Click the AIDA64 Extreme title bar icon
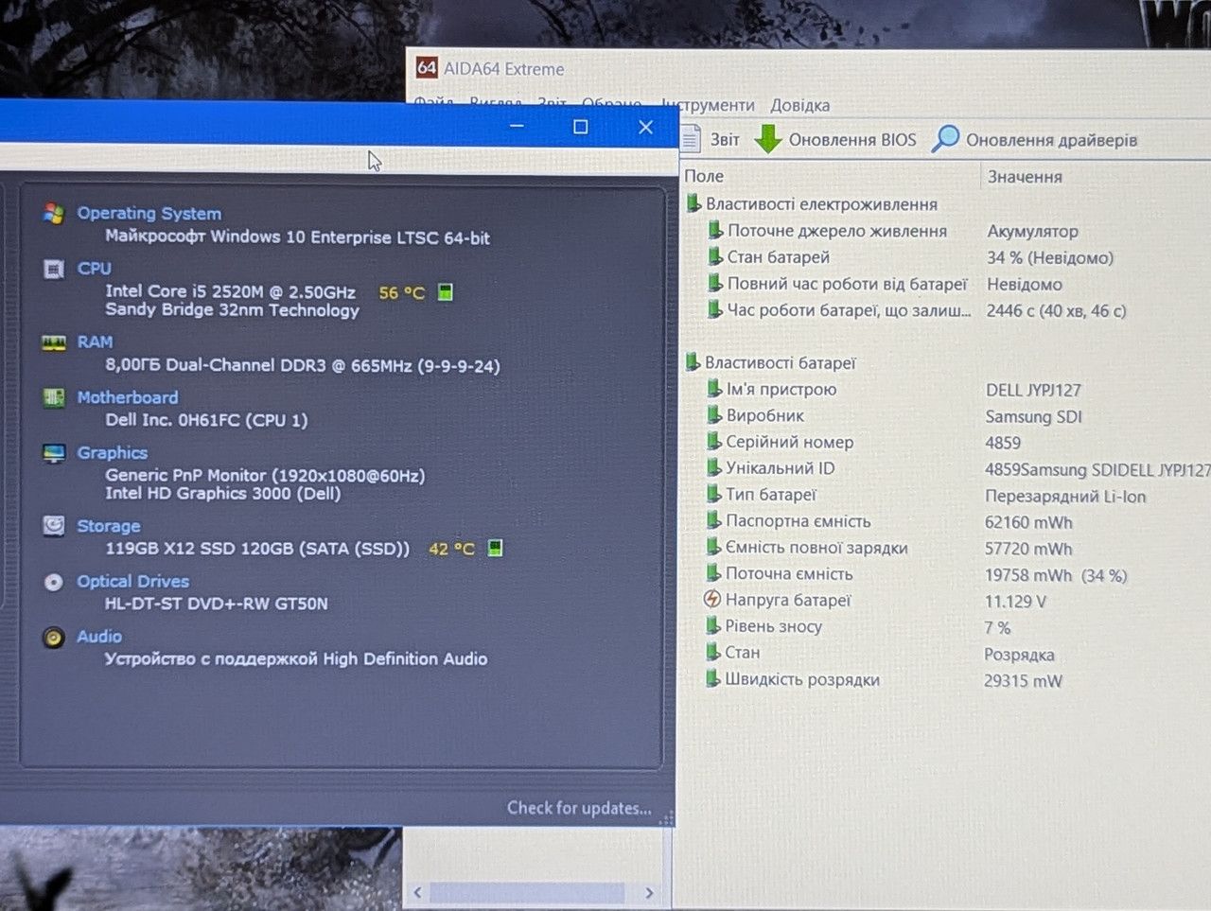Viewport: 1211px width, 911px height. click(x=427, y=68)
